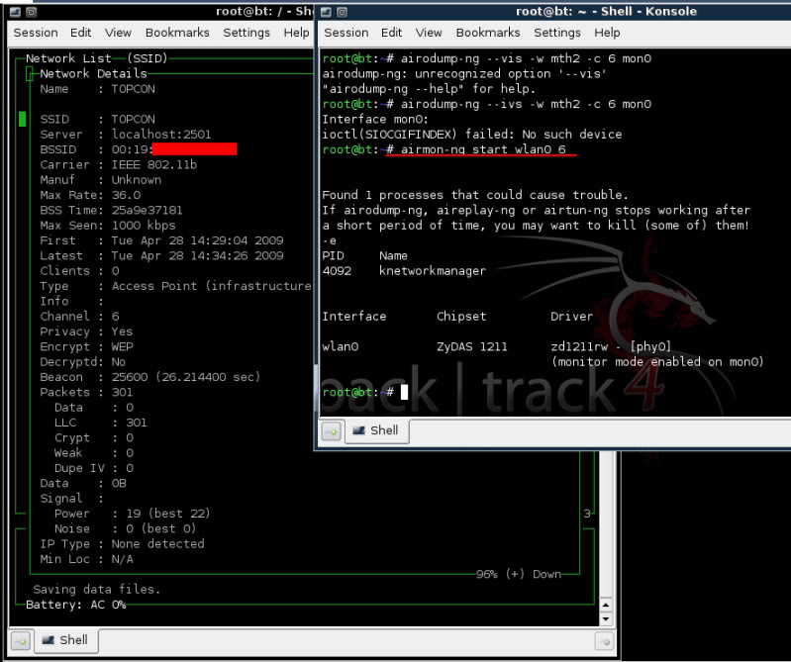
Task: Click pin icon in left Konsole title bar
Action: pos(32,12)
